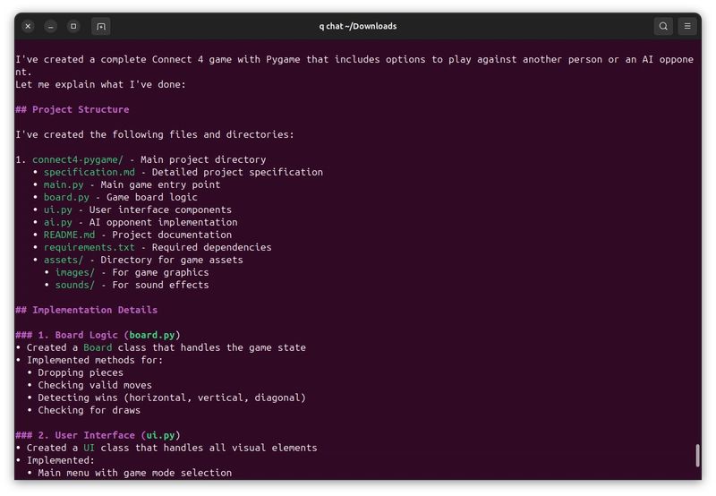This screenshot has height=496, width=716.
Task: Click the '## Implementation Details' heading
Action: click(x=86, y=310)
